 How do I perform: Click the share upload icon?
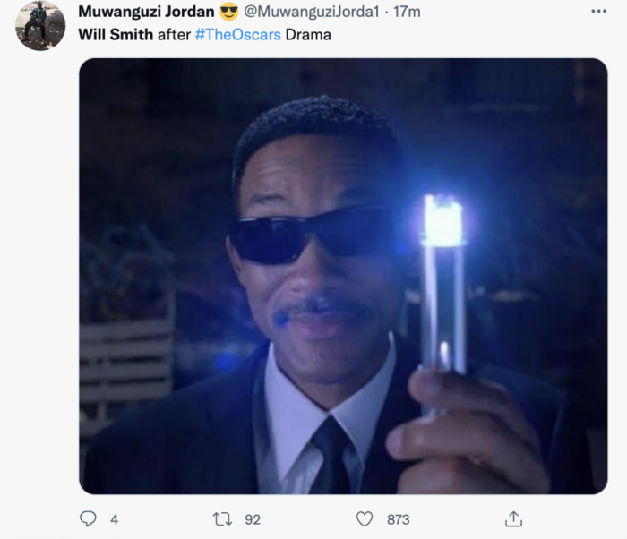(513, 519)
